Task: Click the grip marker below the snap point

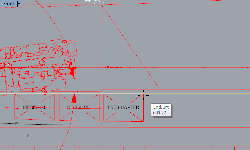Action: tap(143, 99)
